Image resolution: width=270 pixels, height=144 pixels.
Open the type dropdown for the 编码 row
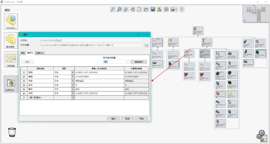[x=73, y=77]
